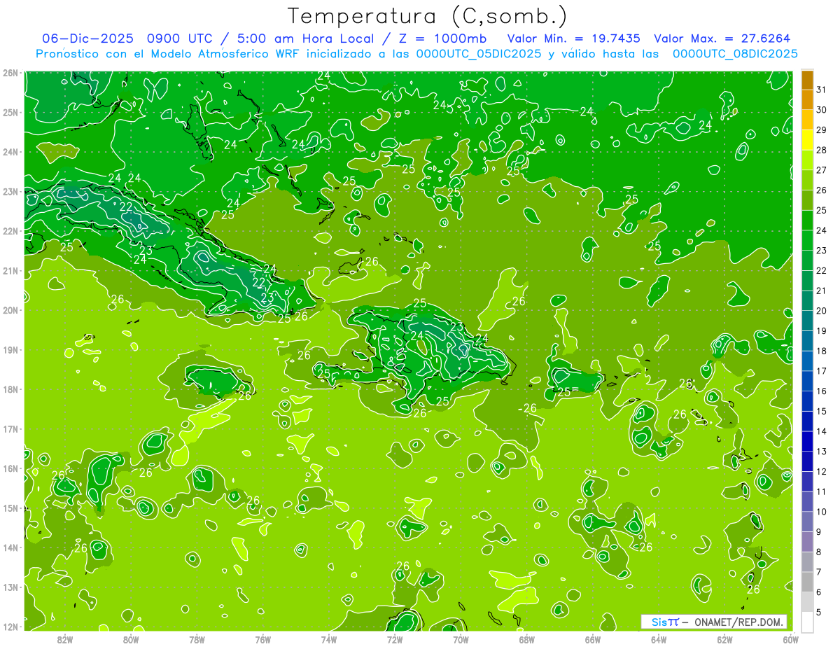The image size is (840, 649).
Task: Click the '80W' longitude axis label
Action: click(131, 639)
